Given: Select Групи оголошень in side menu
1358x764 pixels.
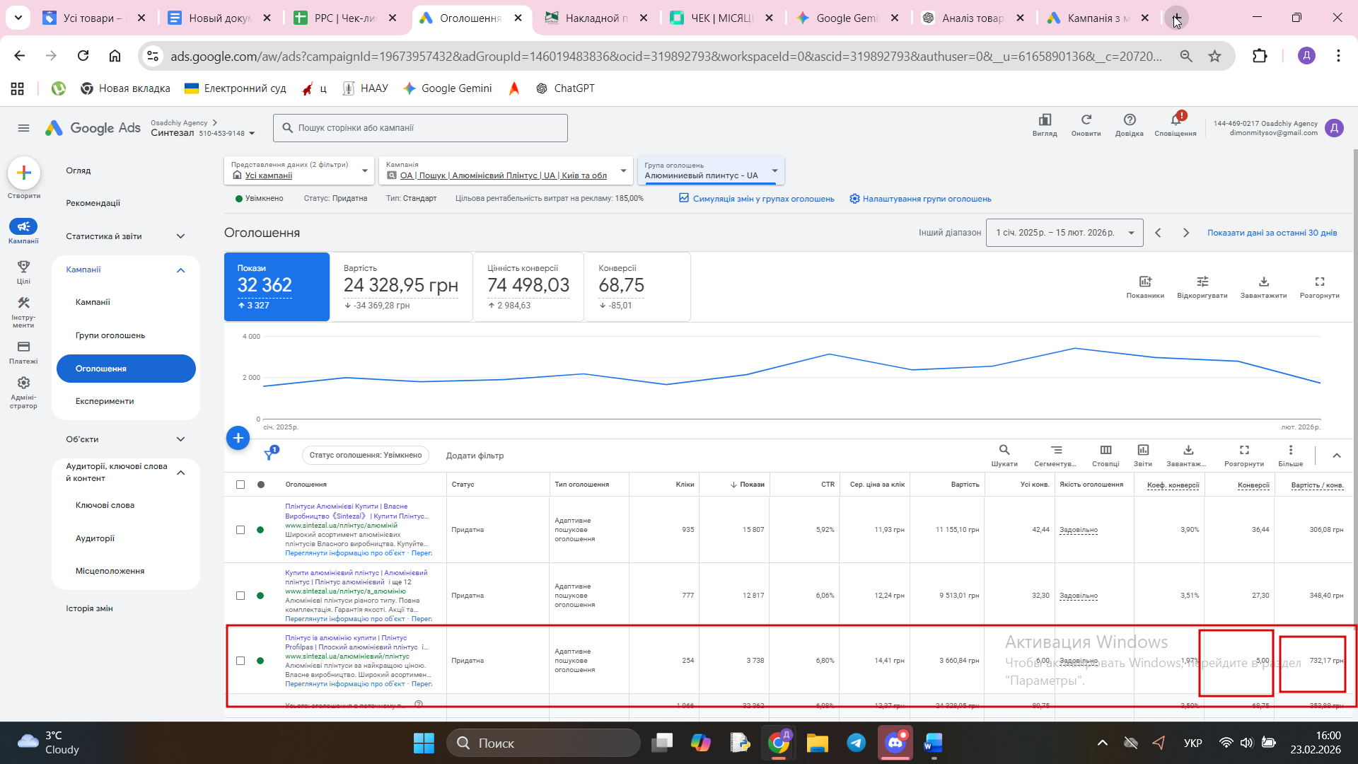Looking at the screenshot, I should coord(110,335).
